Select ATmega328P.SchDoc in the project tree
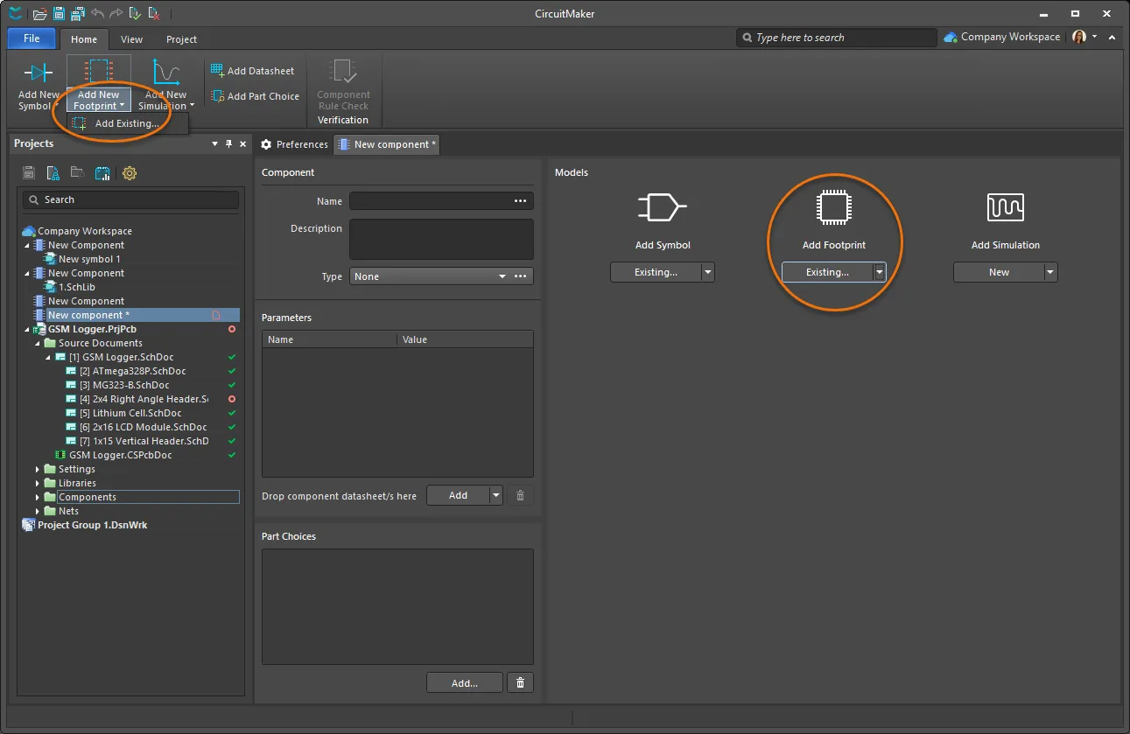The height and width of the screenshot is (734, 1130). pos(132,371)
